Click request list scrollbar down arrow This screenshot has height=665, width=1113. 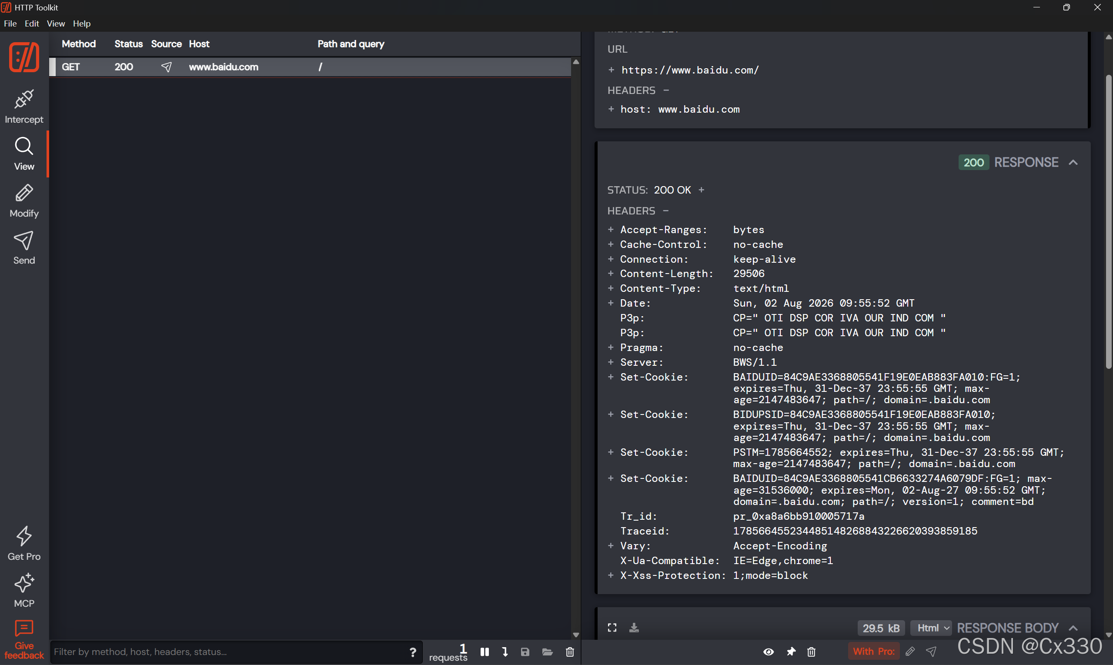tap(576, 635)
